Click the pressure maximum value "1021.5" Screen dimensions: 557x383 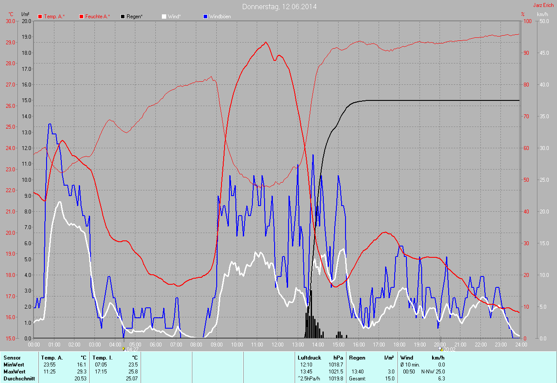click(x=336, y=372)
